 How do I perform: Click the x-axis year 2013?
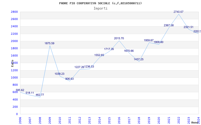pyautogui.click(x=89, y=120)
